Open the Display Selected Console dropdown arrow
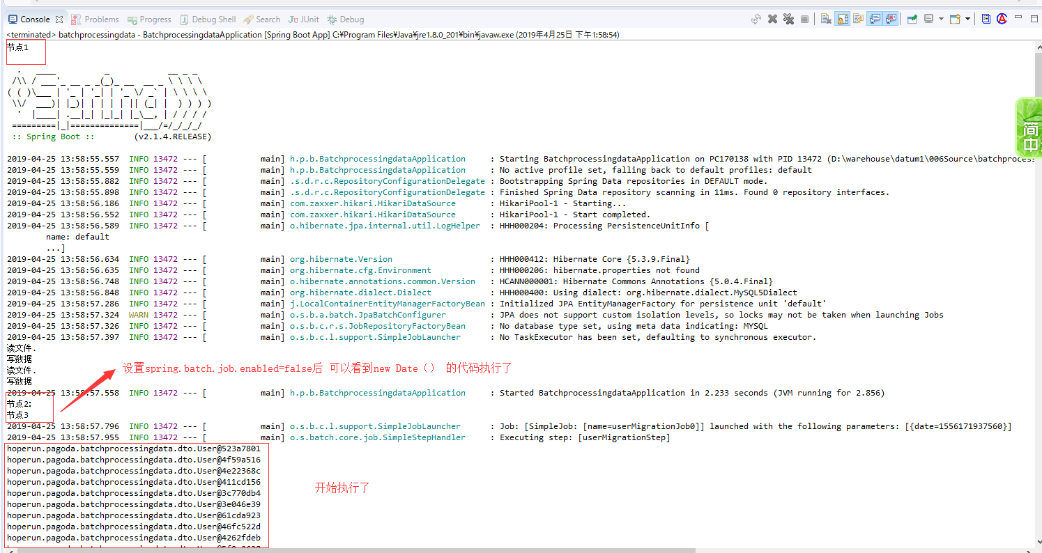This screenshot has height=553, width=1042. [x=940, y=19]
